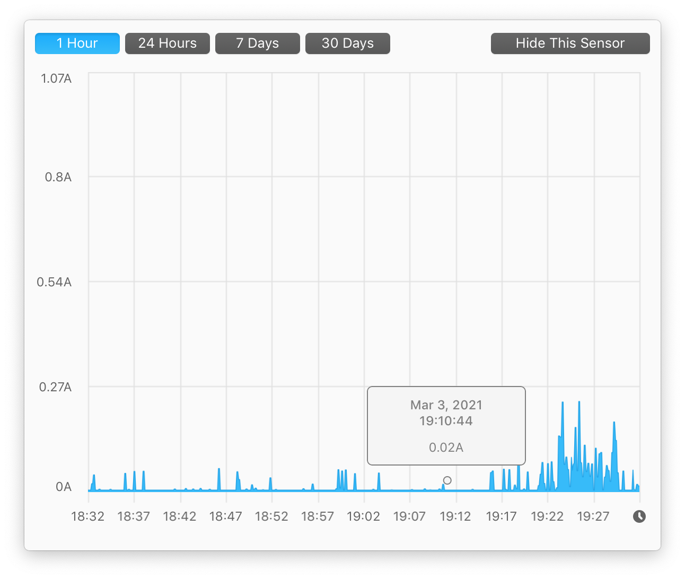Open the 30 Days graph range
The height and width of the screenshot is (579, 685).
pos(348,43)
